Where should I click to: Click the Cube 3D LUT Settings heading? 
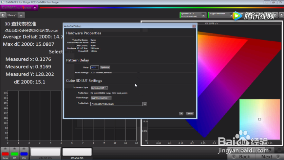coord(84,81)
